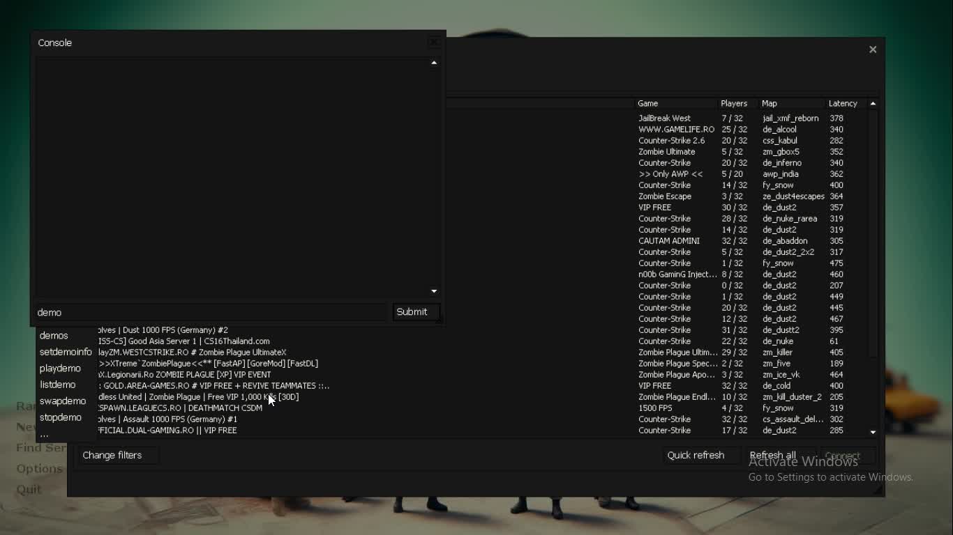
Task: Click the console scroll up arrow
Action: [x=434, y=63]
